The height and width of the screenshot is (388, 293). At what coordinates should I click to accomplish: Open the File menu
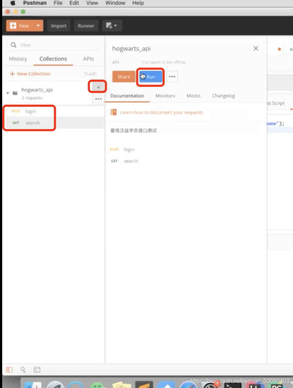[58, 3]
